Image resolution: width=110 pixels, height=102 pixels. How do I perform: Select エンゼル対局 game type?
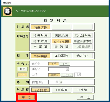pyautogui.click(x=82, y=36)
